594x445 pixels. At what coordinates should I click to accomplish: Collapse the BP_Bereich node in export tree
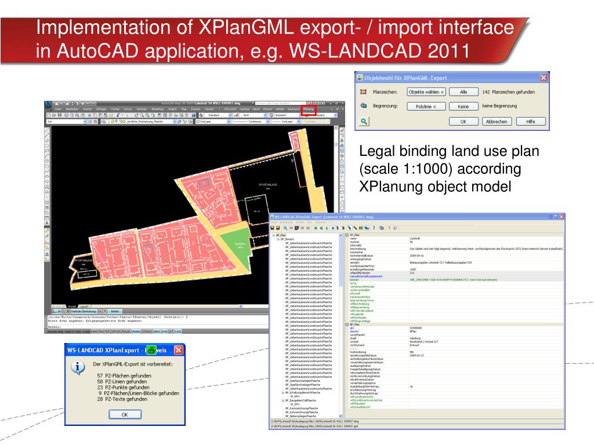coord(278,239)
